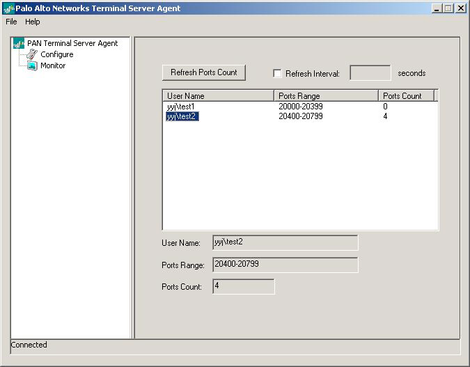Screen dimensions: 470x367
Task: Select the yyj\test1 user row
Action: [x=181, y=107]
